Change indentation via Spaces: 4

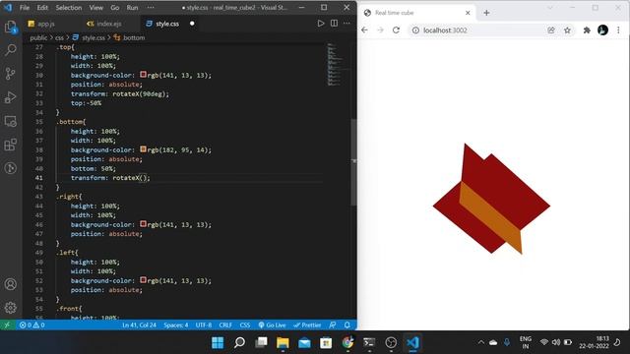[x=175, y=325]
